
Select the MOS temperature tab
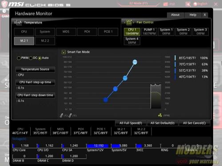point(66,32)
